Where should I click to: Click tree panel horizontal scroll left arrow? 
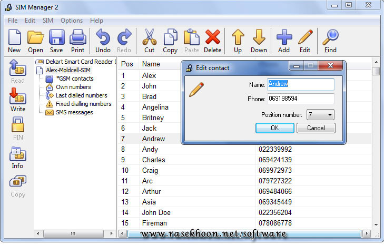coord(38,233)
